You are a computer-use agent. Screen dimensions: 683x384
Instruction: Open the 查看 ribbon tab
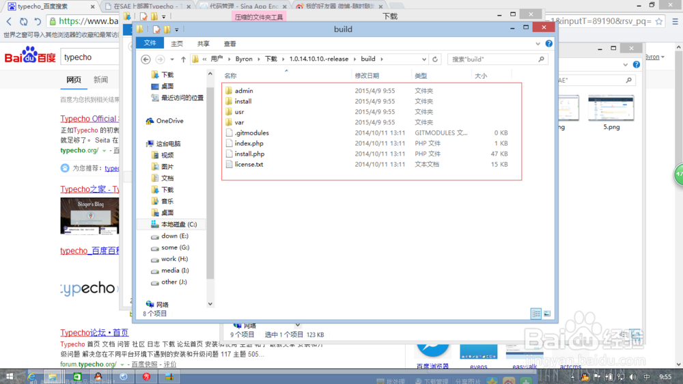230,44
